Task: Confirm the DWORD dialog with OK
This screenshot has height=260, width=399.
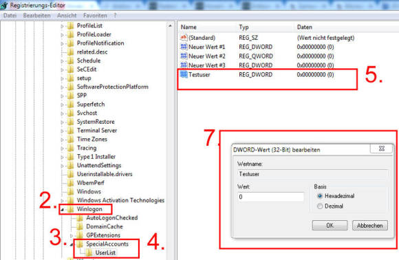Action: pyautogui.click(x=330, y=226)
